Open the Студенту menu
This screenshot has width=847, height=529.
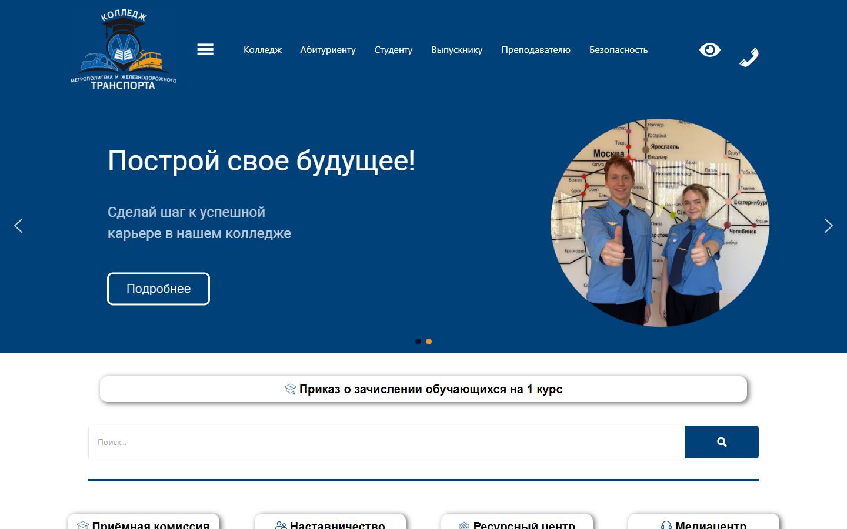coord(393,50)
